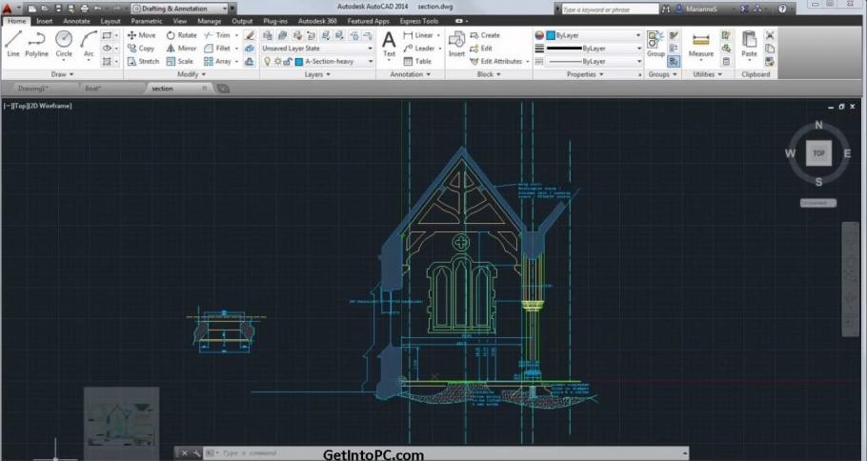This screenshot has width=867, height=461.
Task: Toggle layer lock padlock icon
Action: [288, 61]
